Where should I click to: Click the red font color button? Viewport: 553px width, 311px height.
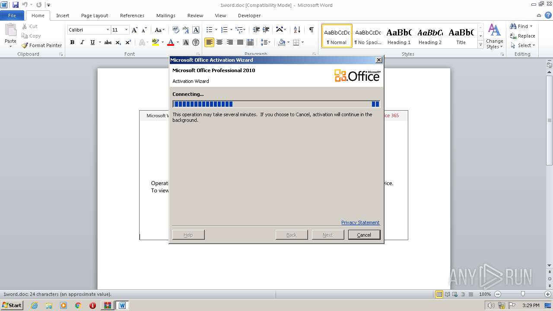[x=171, y=42]
